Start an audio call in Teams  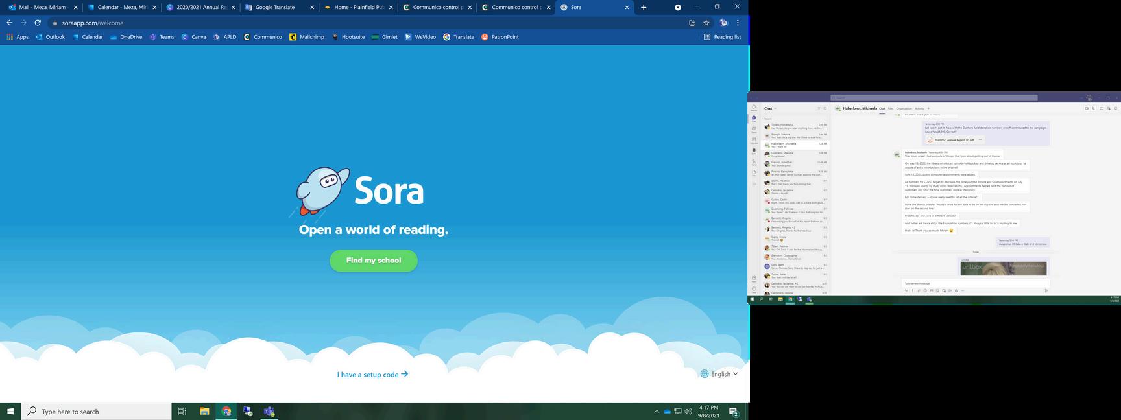[x=1093, y=108]
